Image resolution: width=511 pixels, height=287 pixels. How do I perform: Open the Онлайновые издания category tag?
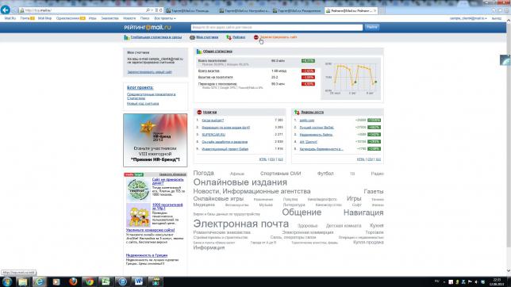point(240,182)
